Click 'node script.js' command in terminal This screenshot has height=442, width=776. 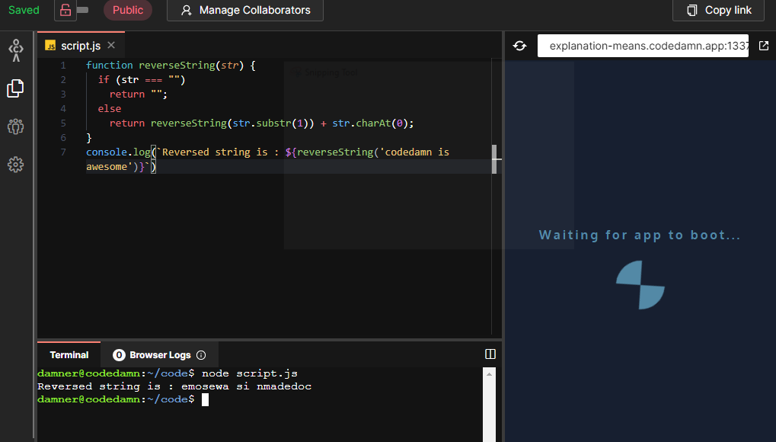click(x=250, y=373)
